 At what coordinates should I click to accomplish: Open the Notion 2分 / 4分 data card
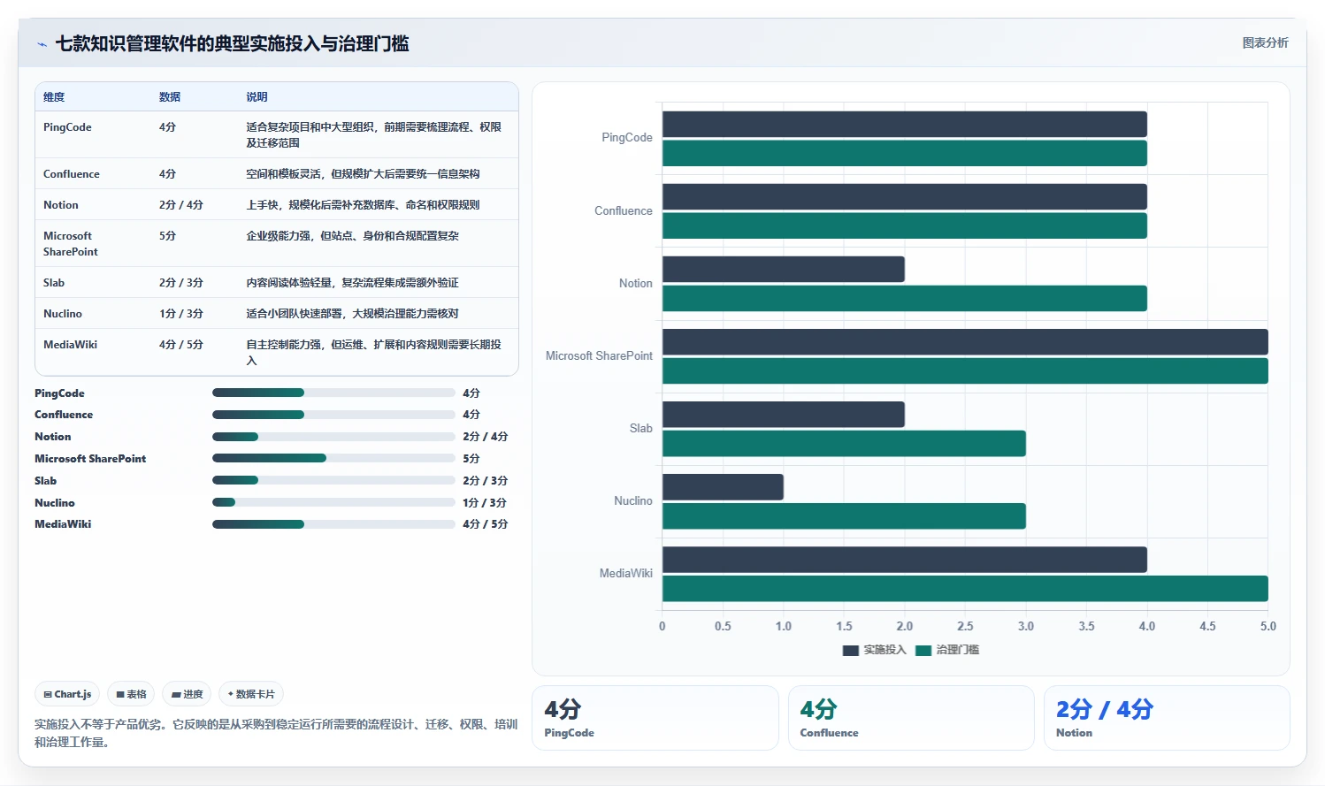click(x=1167, y=718)
